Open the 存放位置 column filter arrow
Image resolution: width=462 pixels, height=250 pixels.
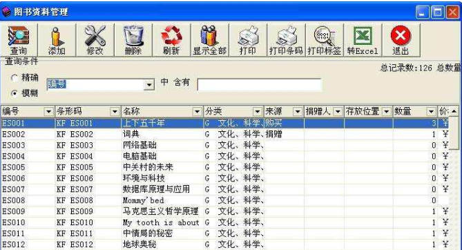tap(387, 112)
